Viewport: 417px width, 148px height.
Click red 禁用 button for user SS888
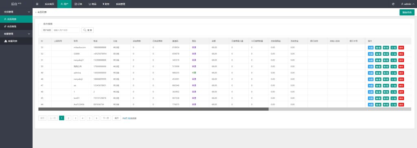401,54
